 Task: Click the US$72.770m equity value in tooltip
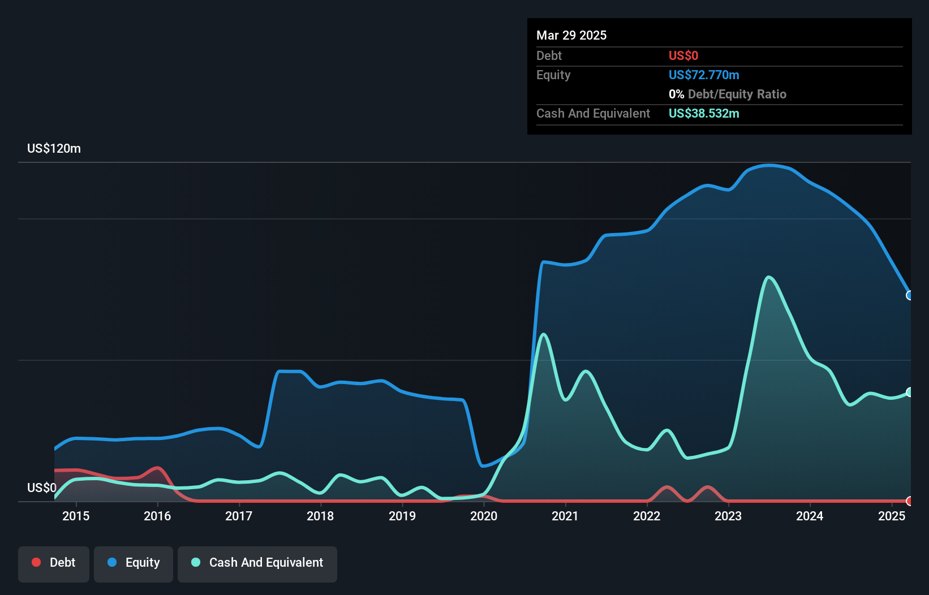click(704, 75)
